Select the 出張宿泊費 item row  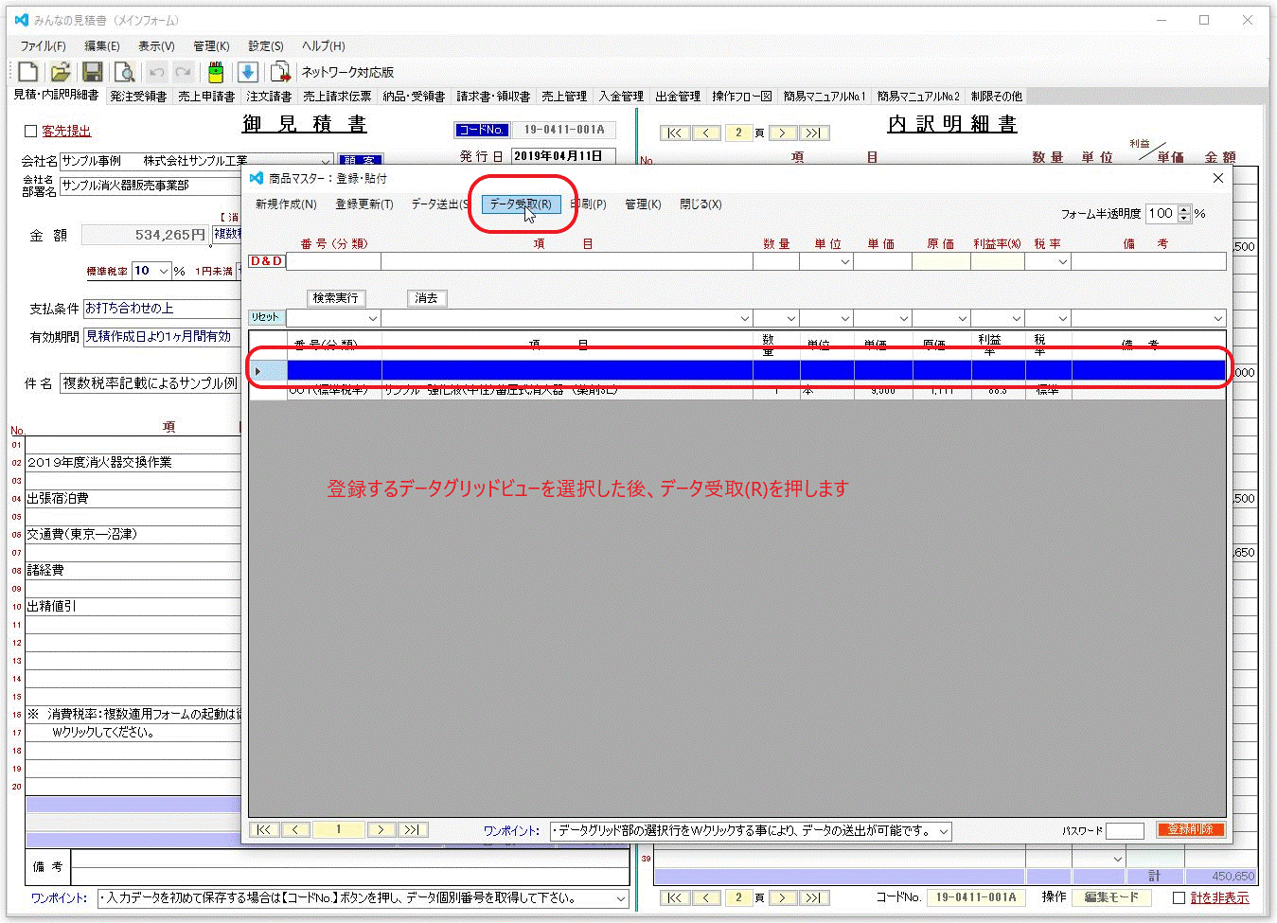(133, 498)
